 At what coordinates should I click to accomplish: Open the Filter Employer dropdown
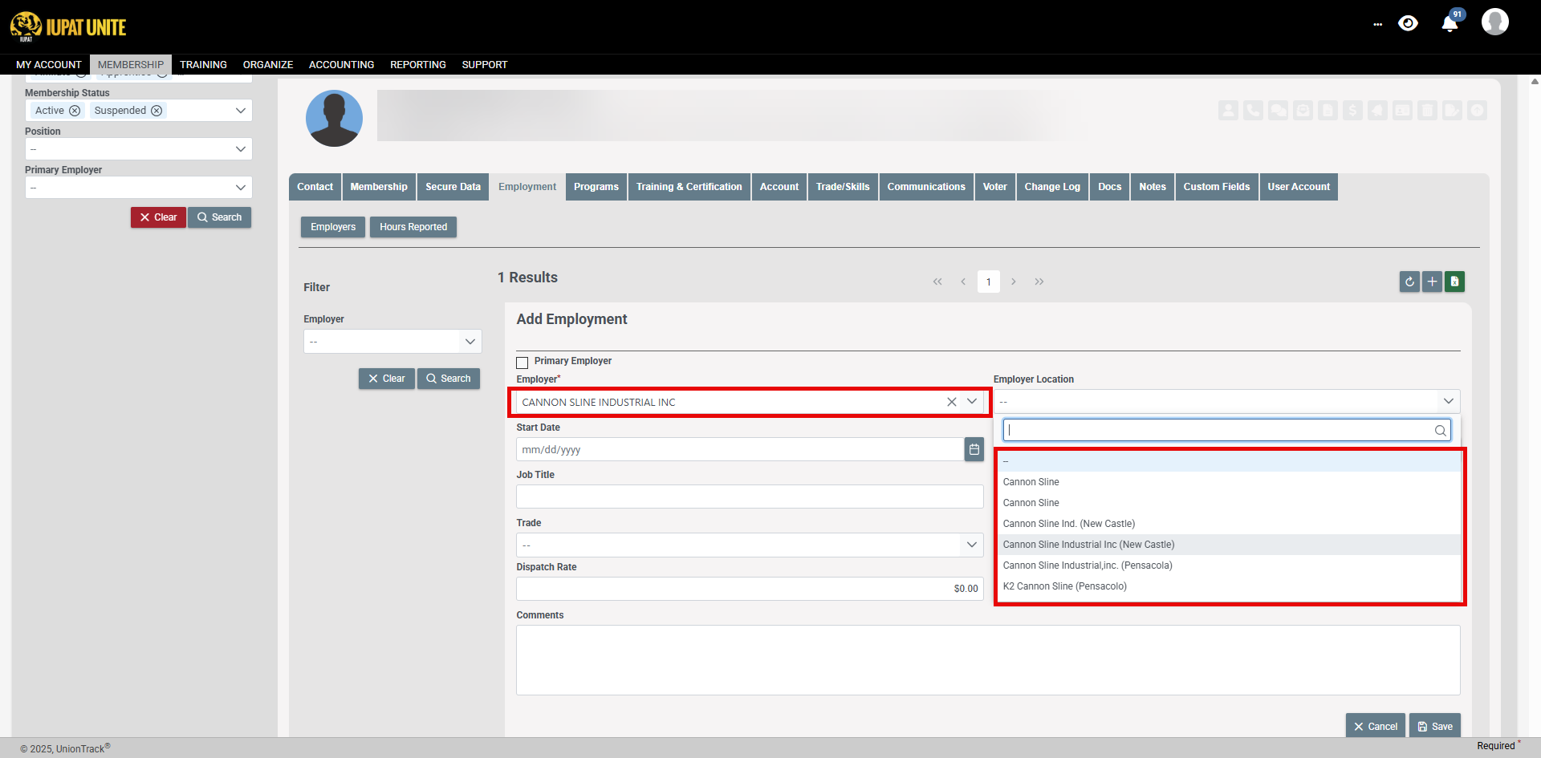392,342
